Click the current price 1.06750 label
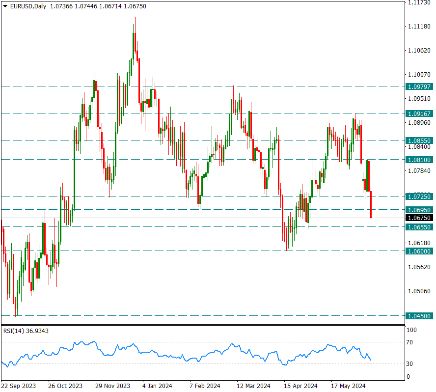 click(x=419, y=218)
